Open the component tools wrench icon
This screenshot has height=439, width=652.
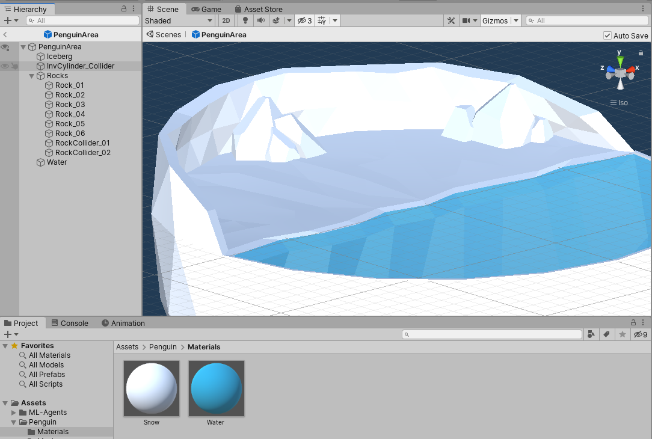pos(451,20)
